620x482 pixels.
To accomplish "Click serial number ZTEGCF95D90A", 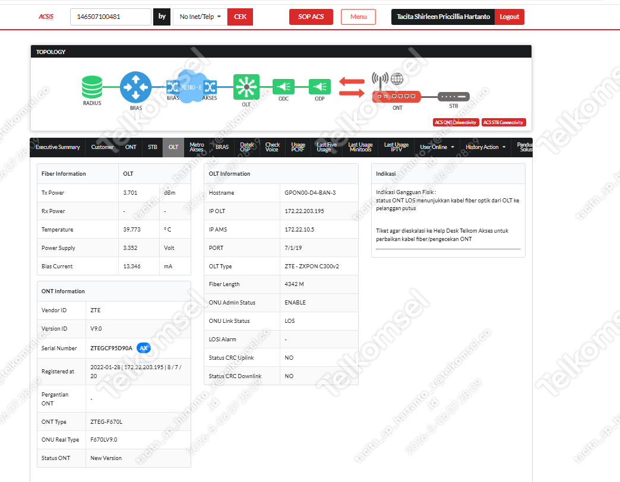I will coord(111,348).
